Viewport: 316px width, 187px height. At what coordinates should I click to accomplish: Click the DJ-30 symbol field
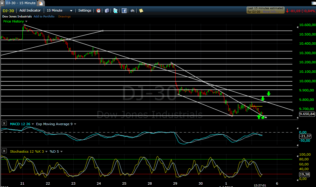(8, 11)
